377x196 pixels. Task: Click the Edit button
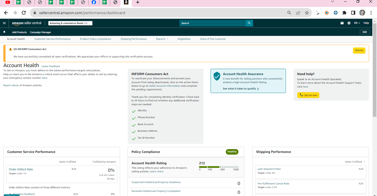pyautogui.click(x=365, y=32)
